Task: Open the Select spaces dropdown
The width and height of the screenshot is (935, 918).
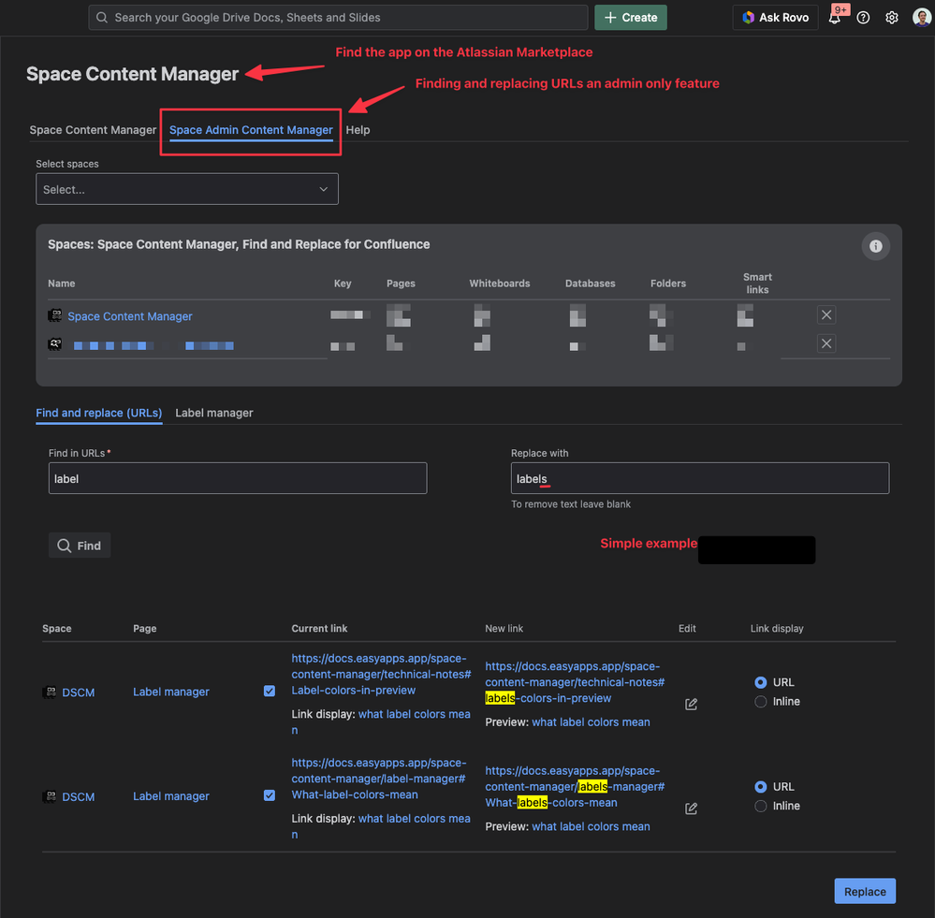Action: pyautogui.click(x=186, y=189)
